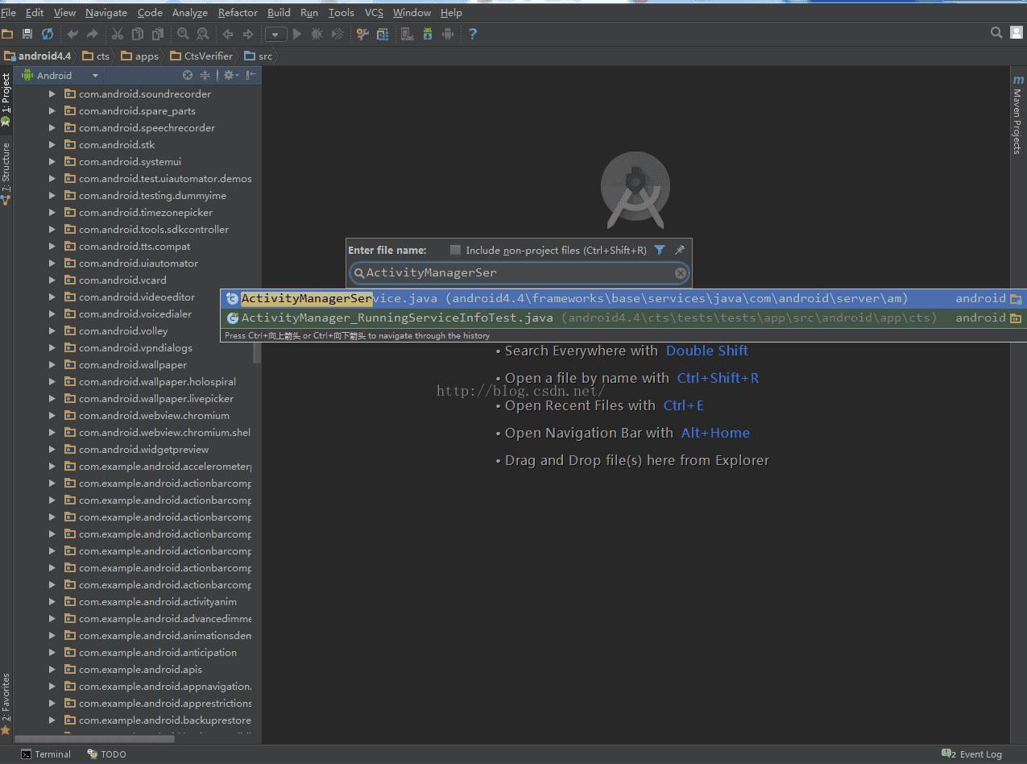Screen dimensions: 1027x764
Task: Pin the Enter file name popup
Action: (x=680, y=250)
